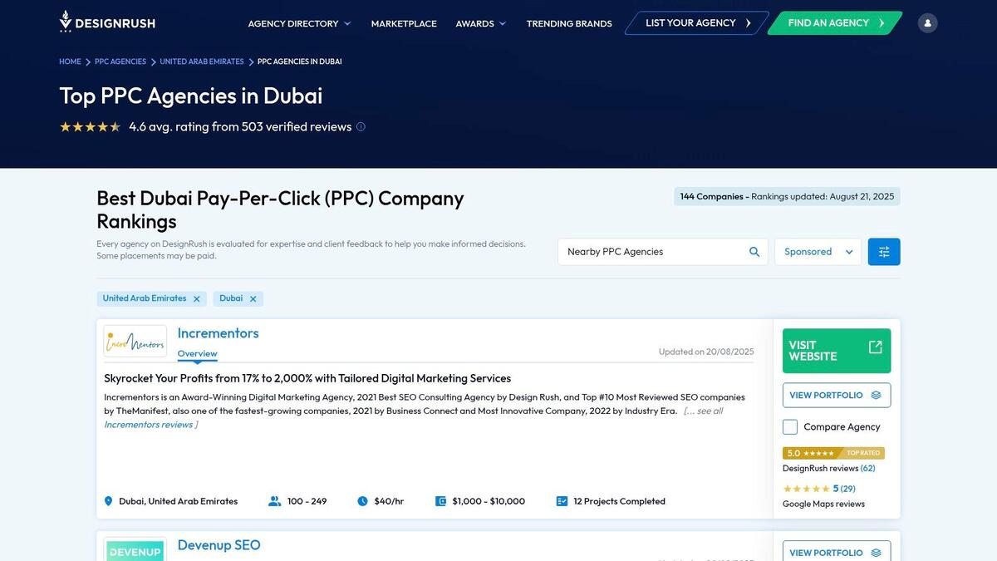Open the filters panel via the sliders icon

point(883,251)
